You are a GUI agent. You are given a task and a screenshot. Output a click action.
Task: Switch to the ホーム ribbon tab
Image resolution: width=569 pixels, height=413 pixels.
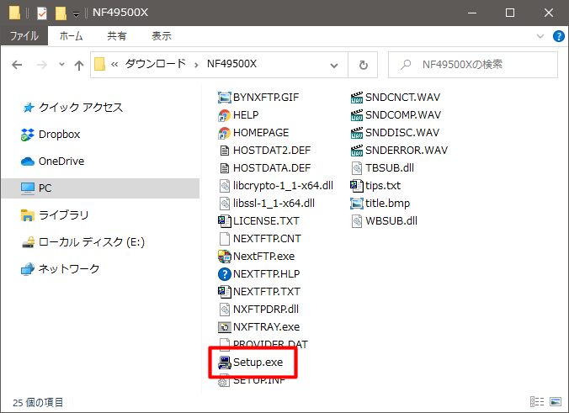pos(71,36)
